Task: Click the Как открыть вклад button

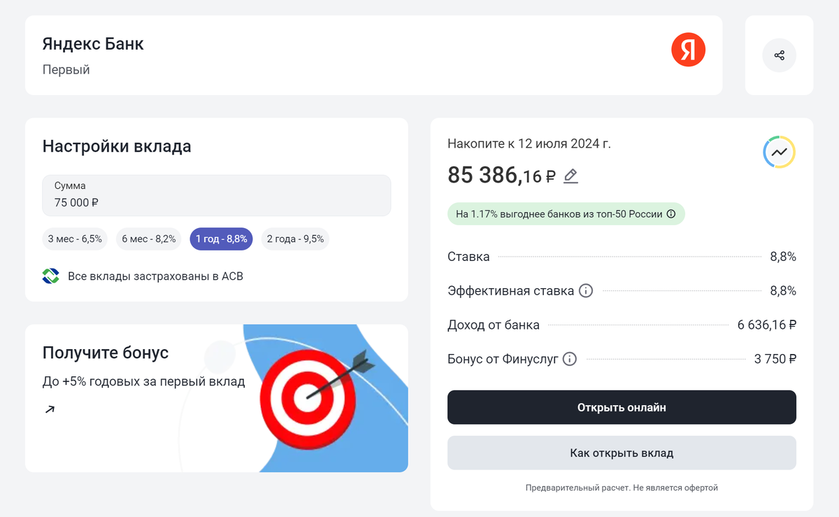Action: click(x=622, y=453)
